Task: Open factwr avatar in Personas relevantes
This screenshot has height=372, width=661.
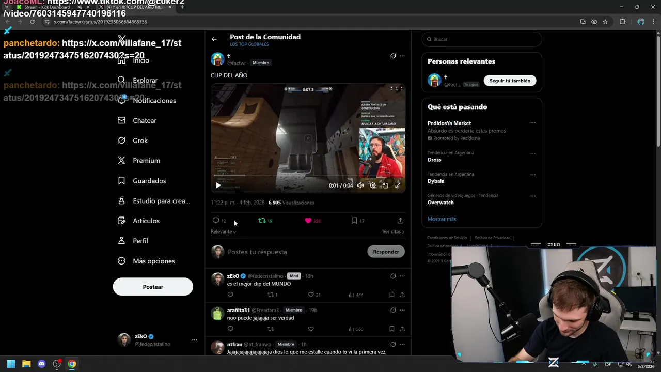Action: [434, 81]
